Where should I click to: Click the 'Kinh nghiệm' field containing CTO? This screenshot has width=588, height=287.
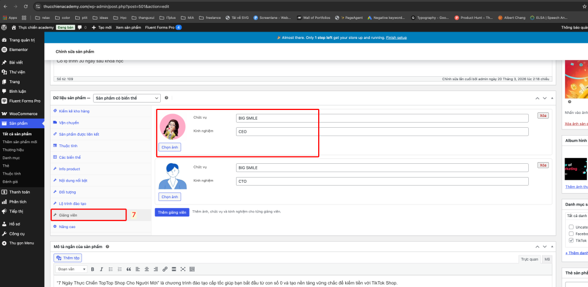click(382, 181)
